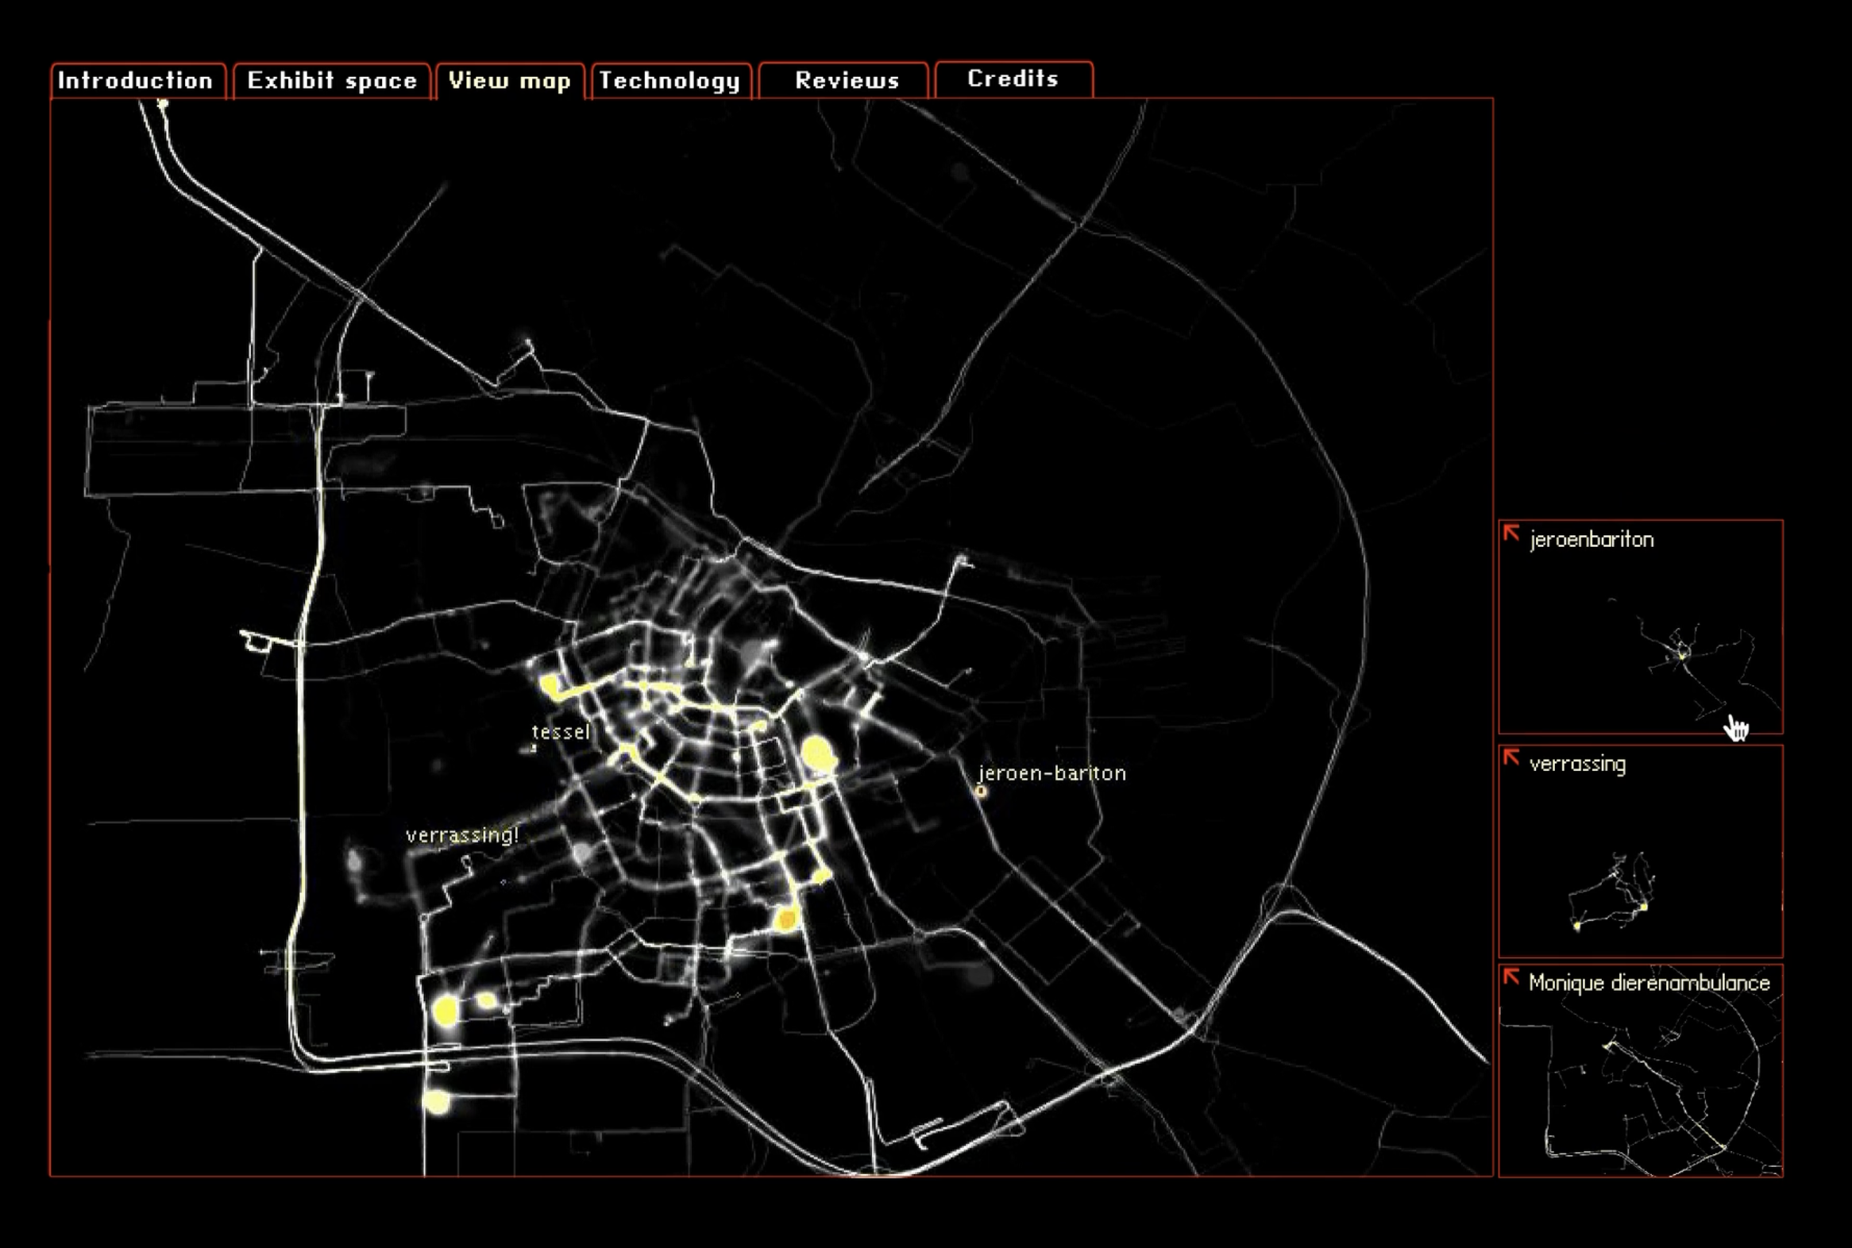Click the verrassing! label on main map

[462, 835]
